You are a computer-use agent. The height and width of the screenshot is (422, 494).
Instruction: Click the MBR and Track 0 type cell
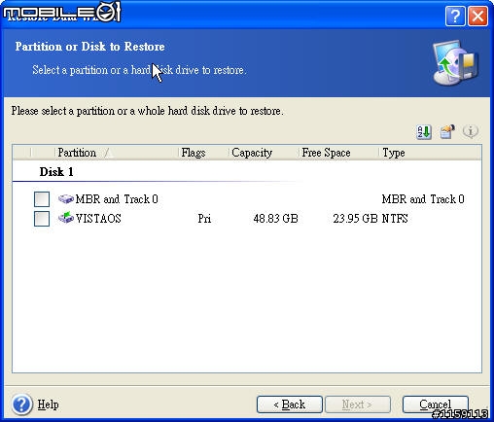click(x=423, y=199)
